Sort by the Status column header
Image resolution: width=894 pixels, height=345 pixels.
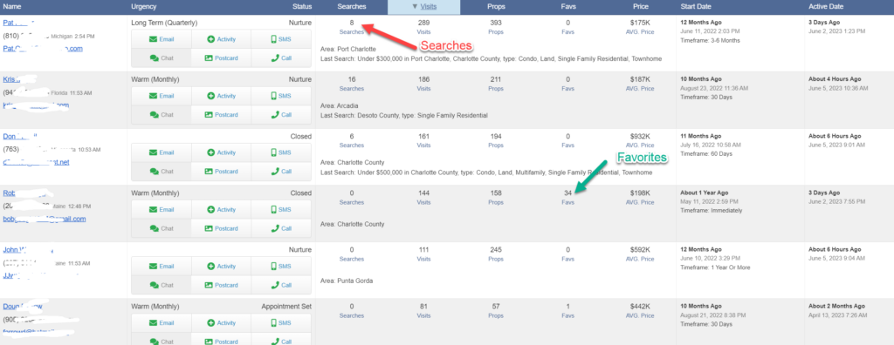(301, 7)
